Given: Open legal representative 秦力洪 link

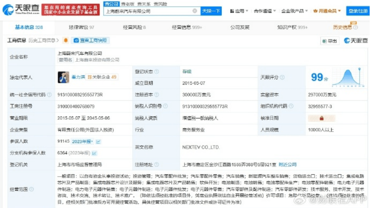Looking at the screenshot, I should pyautogui.click(x=78, y=77).
